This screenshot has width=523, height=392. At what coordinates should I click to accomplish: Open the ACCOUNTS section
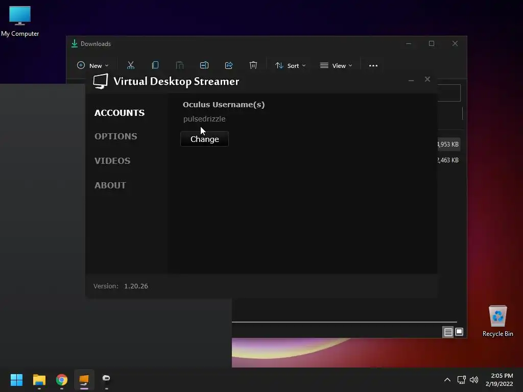pos(120,113)
